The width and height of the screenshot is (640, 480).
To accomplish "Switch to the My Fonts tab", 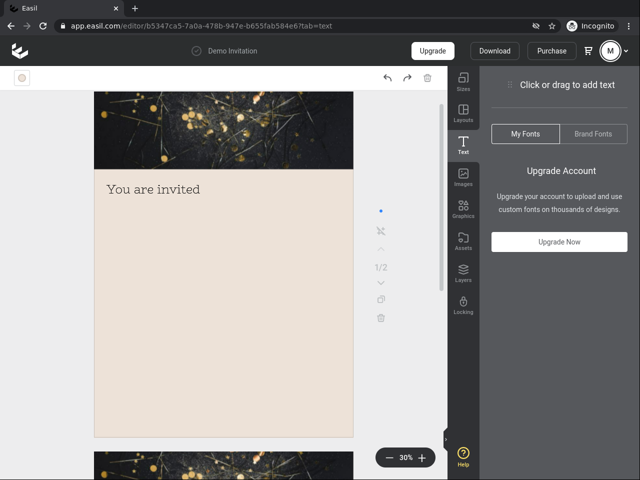I will [x=525, y=134].
